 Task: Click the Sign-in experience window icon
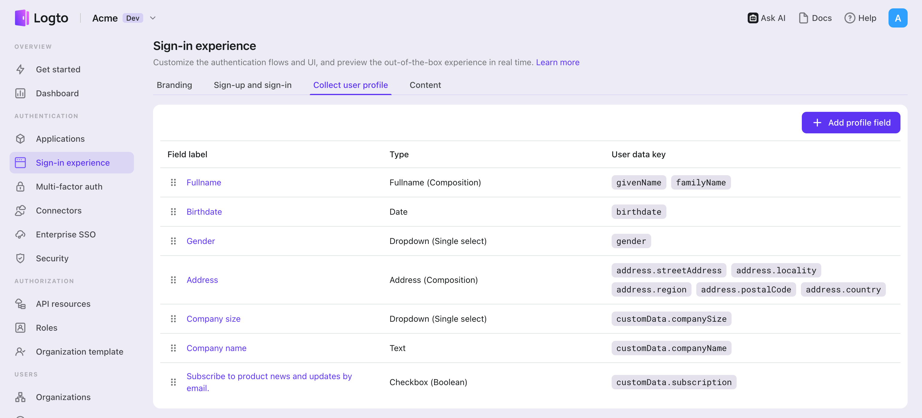click(x=20, y=163)
